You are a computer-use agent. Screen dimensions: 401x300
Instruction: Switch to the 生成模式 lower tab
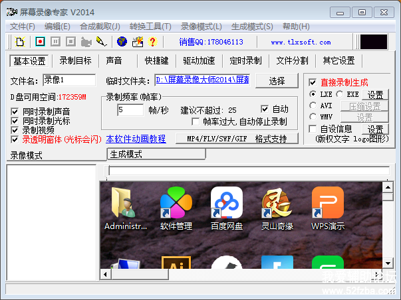point(156,154)
